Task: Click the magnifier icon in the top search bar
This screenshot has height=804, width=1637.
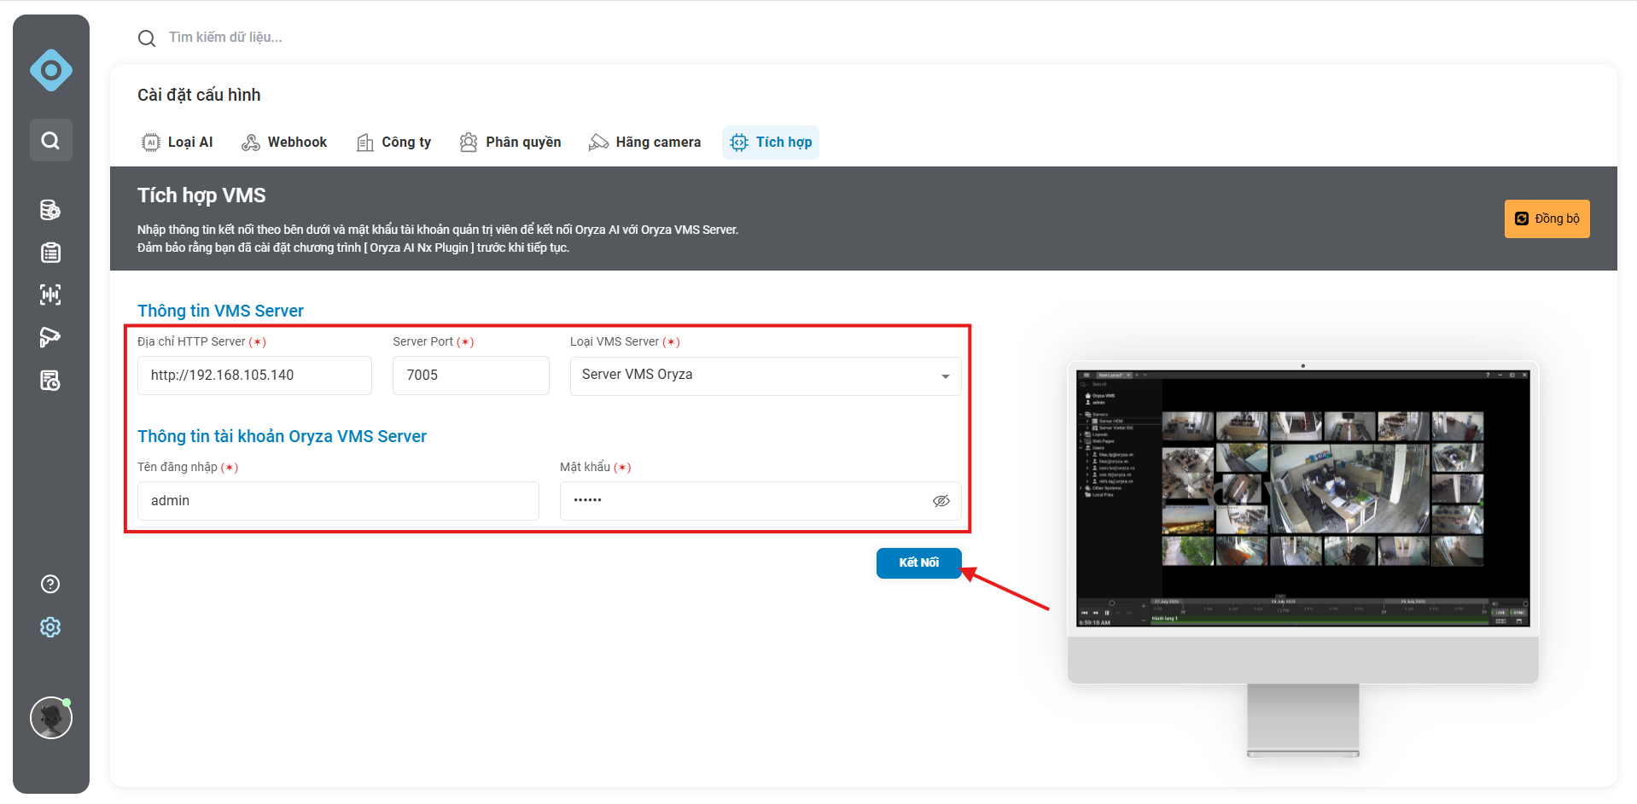Action: pyautogui.click(x=147, y=38)
